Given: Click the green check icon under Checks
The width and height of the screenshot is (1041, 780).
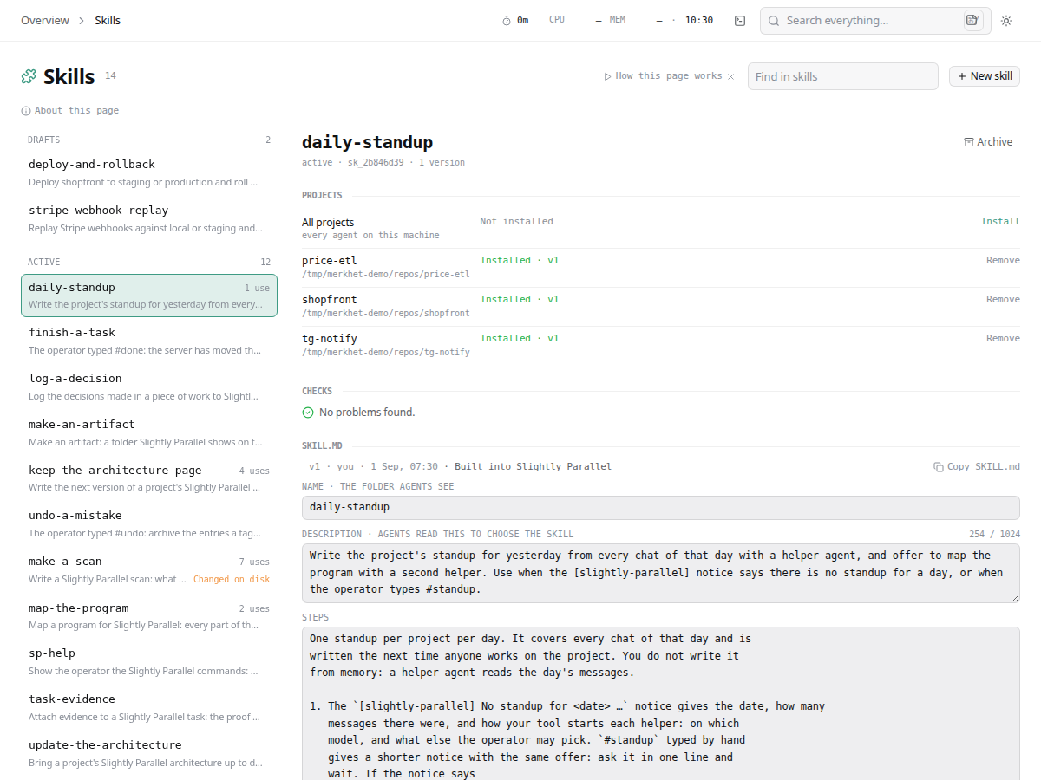Looking at the screenshot, I should pos(308,413).
